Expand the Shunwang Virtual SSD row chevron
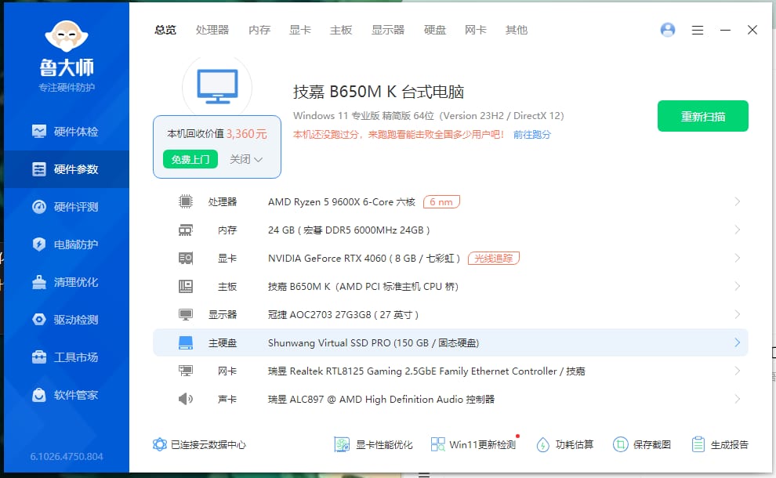Viewport: 776px width, 478px height. click(x=737, y=342)
